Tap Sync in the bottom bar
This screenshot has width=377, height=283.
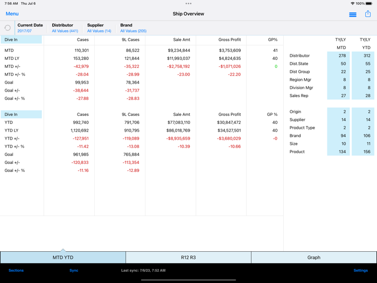[74, 271]
